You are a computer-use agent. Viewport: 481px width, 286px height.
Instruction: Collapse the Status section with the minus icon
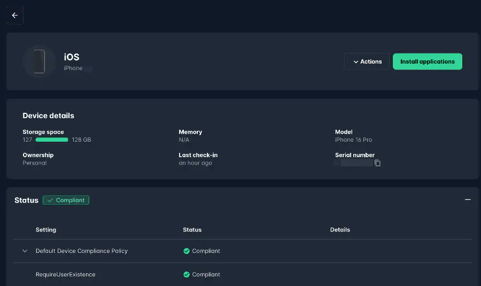pyautogui.click(x=468, y=200)
